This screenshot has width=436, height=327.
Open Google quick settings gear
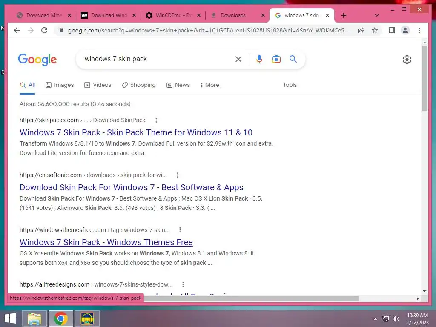[407, 60]
